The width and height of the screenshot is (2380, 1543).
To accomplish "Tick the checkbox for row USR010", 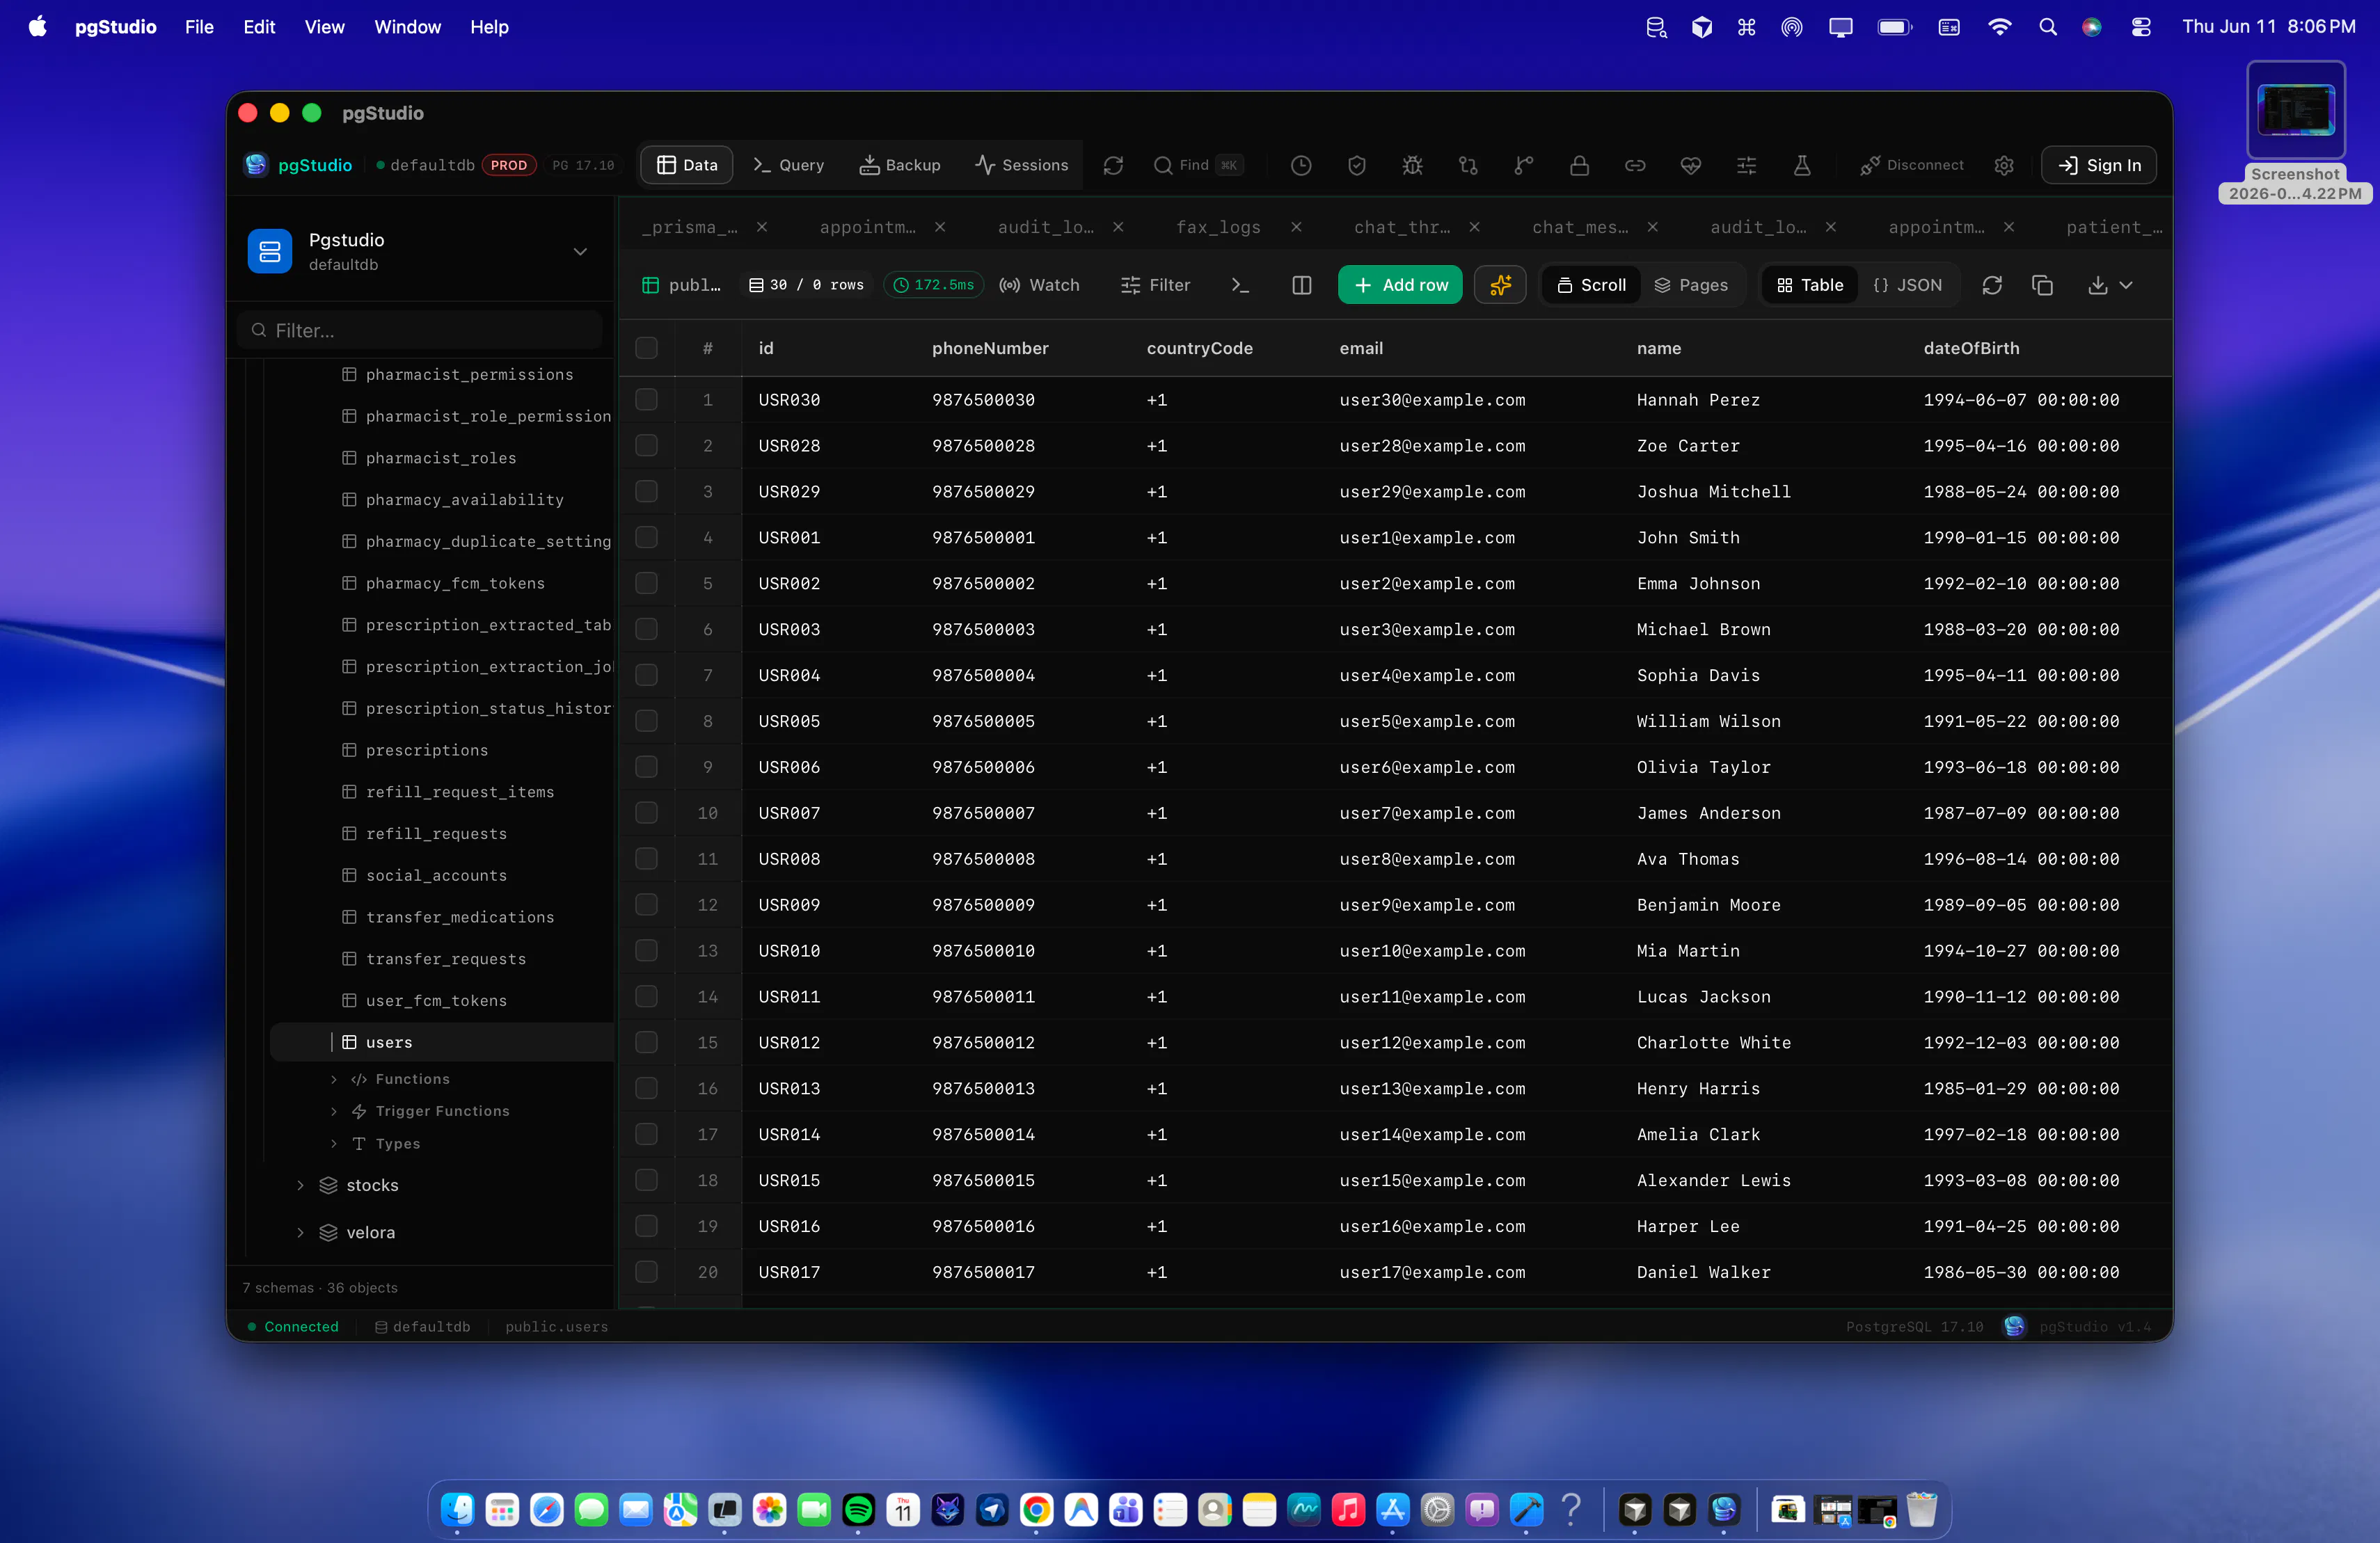I will click(647, 950).
